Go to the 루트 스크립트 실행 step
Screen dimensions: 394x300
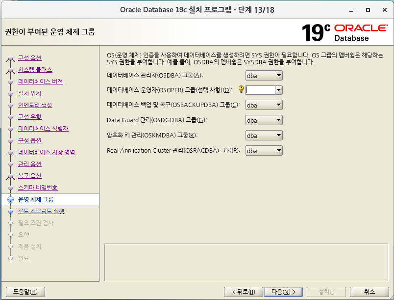[x=41, y=211]
